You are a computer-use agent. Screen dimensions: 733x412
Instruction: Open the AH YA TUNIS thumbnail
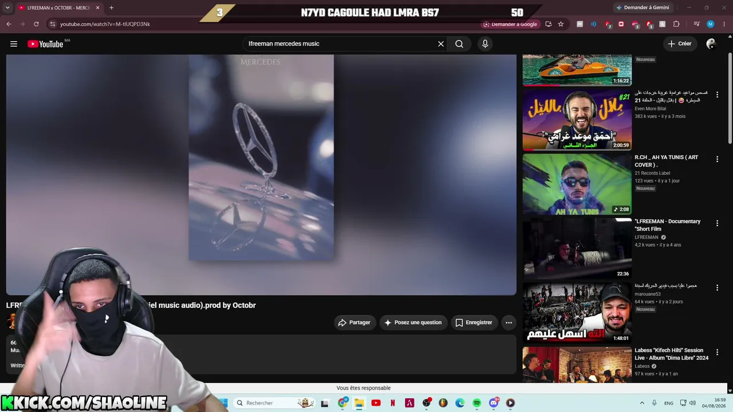pyautogui.click(x=577, y=184)
